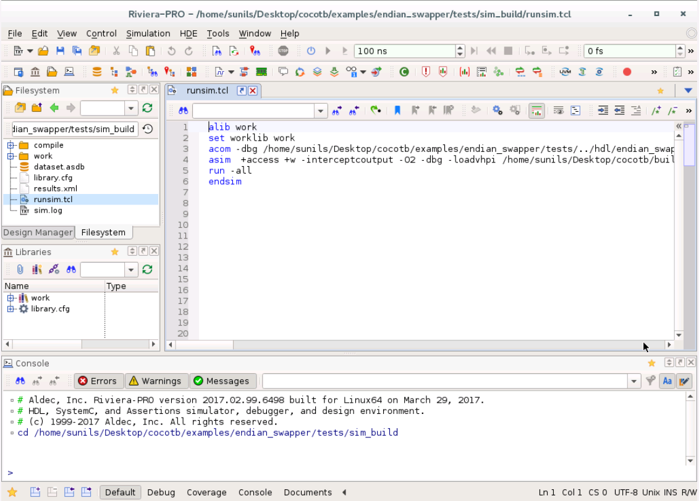Image resolution: width=699 pixels, height=501 pixels.
Task: Toggle the Console highlight pencil button
Action: (x=684, y=381)
